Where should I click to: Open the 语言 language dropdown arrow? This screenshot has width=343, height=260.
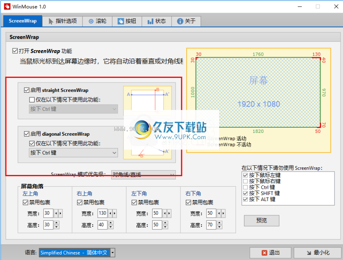(113, 253)
